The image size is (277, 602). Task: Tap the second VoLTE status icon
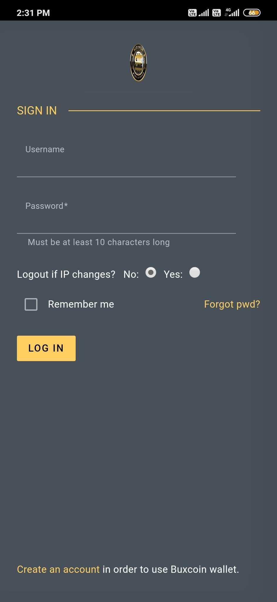pos(216,13)
